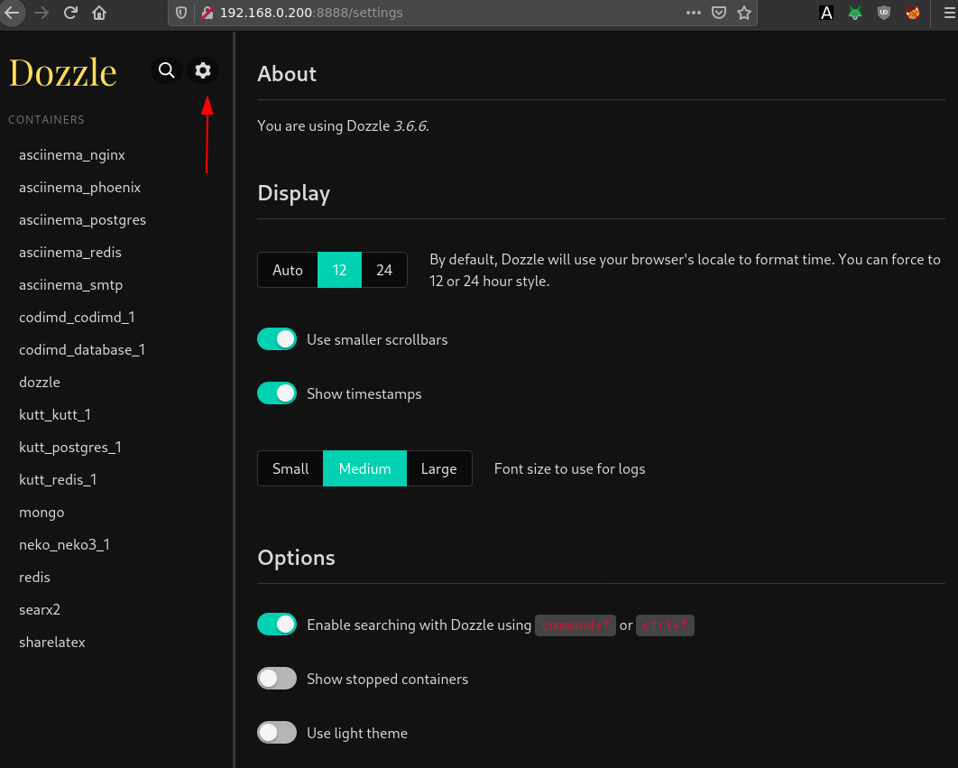Click the Display section heading
Image resolution: width=958 pixels, height=768 pixels.
(x=294, y=193)
